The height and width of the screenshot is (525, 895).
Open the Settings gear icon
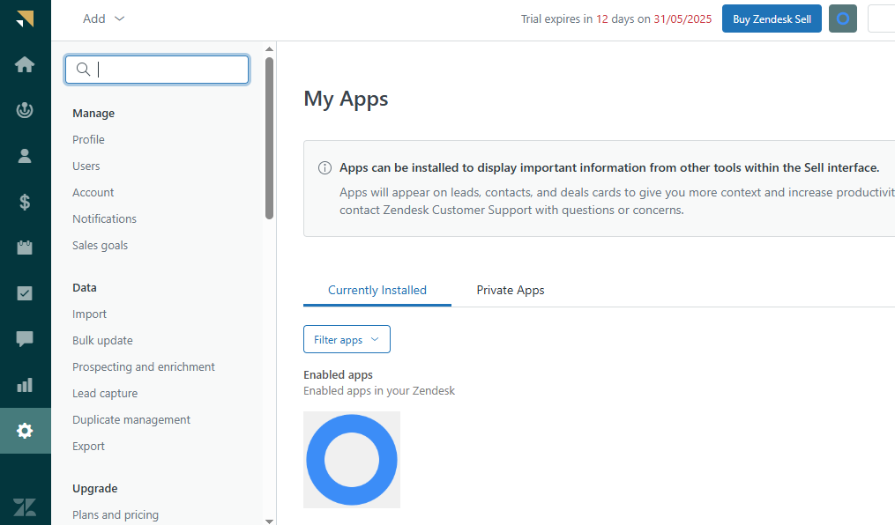tap(25, 431)
